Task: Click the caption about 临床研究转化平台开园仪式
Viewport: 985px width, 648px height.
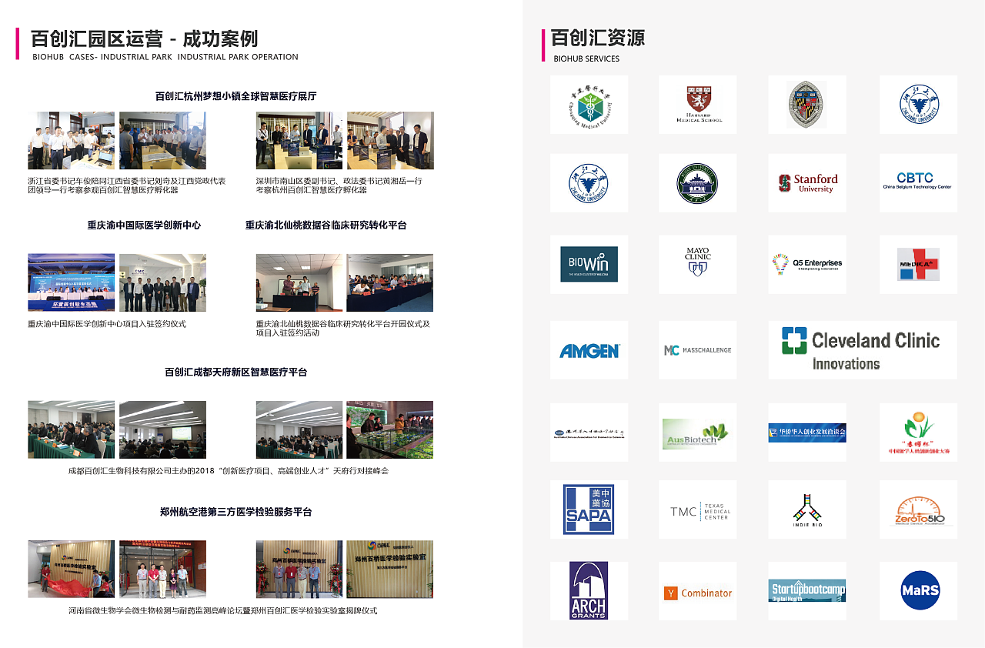Action: point(343,328)
